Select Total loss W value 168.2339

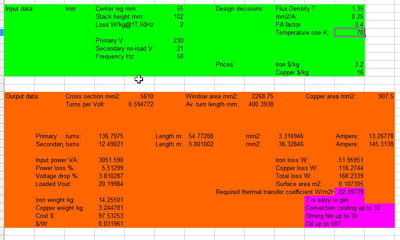point(351,176)
